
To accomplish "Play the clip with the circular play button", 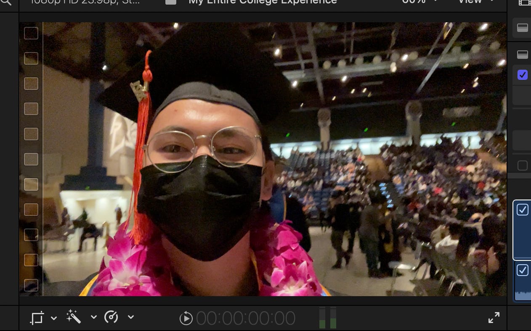I will 186,318.
